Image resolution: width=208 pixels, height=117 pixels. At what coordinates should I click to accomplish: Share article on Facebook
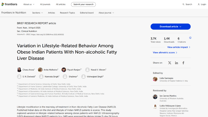[183, 63]
